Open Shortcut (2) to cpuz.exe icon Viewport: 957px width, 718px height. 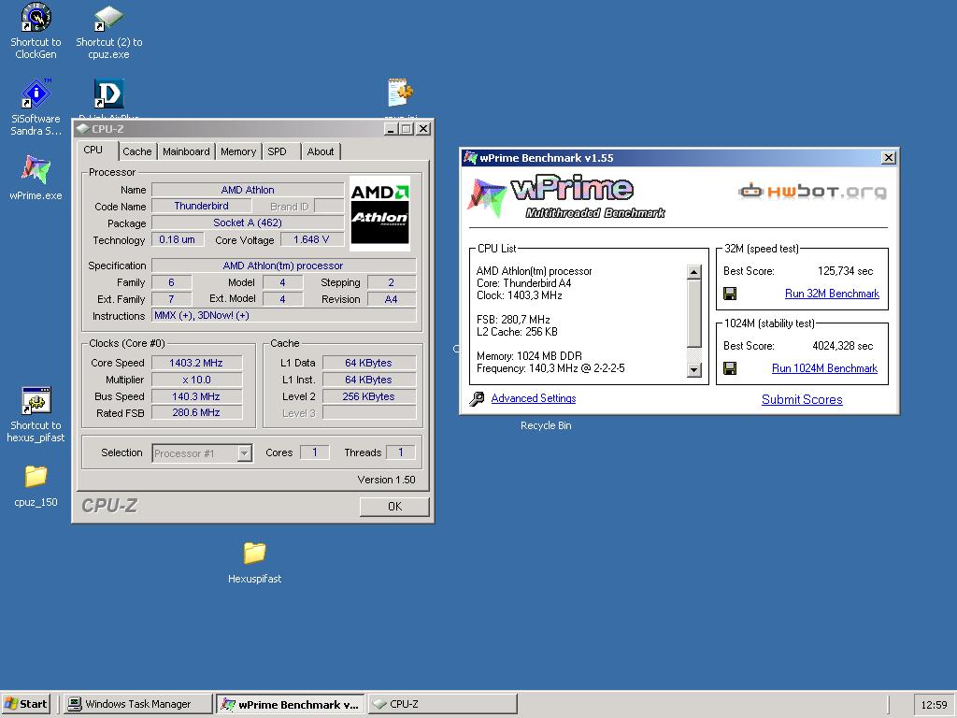click(x=108, y=31)
